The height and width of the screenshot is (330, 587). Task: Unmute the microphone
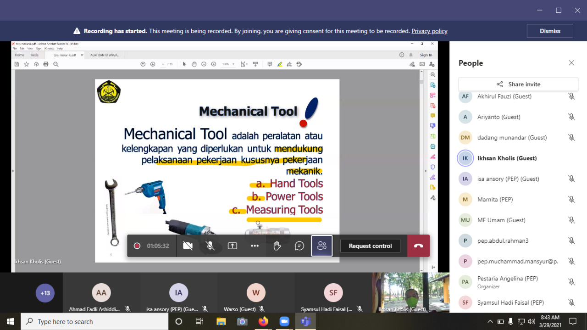(210, 246)
